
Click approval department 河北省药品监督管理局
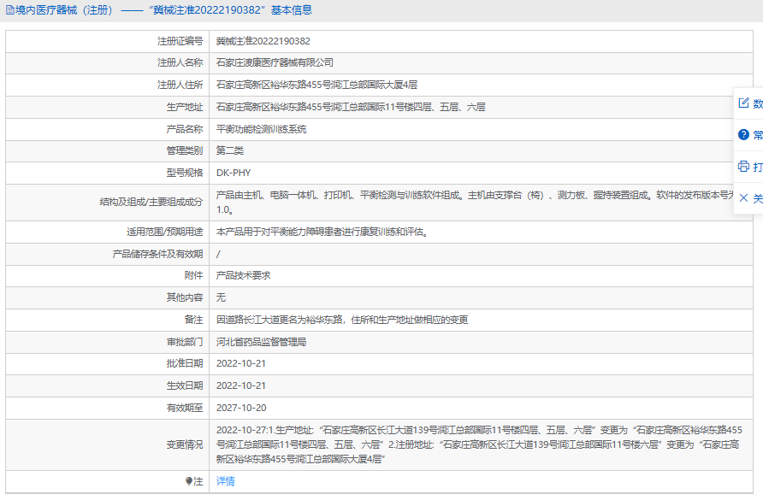[261, 342]
